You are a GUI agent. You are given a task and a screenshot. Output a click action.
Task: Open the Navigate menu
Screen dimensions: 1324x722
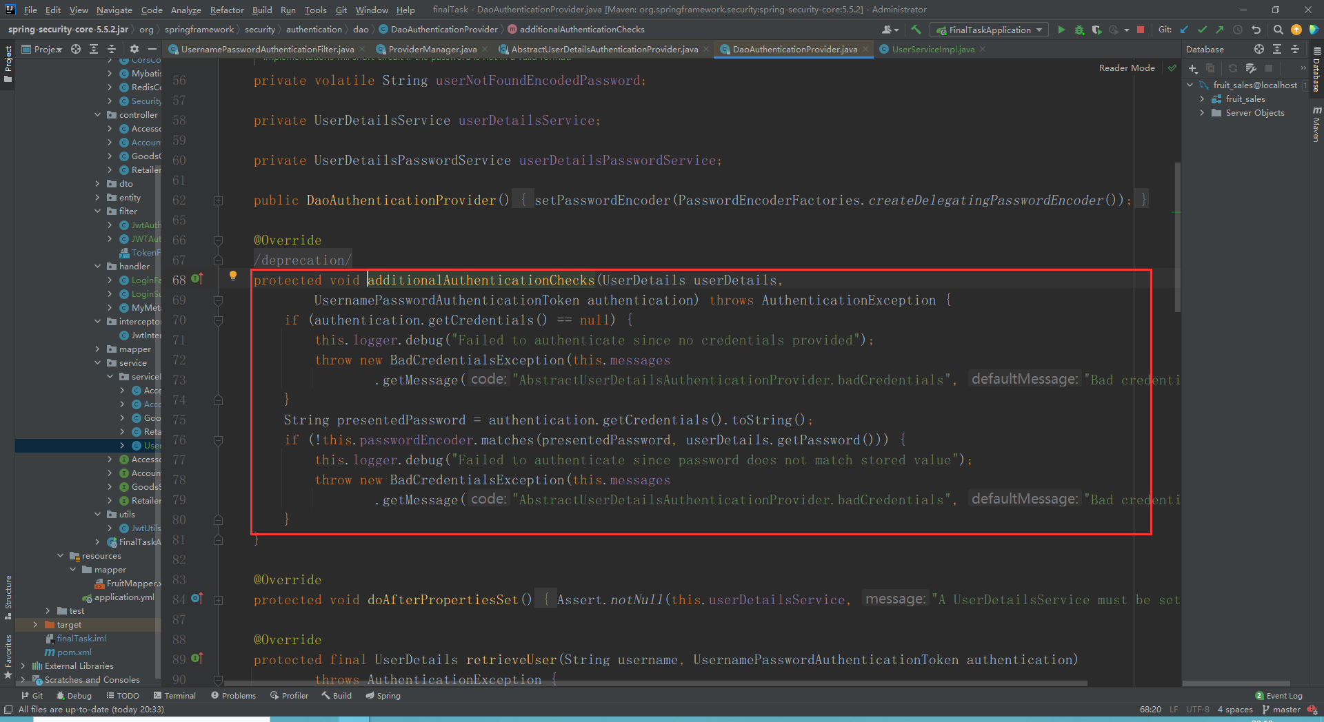coord(114,10)
